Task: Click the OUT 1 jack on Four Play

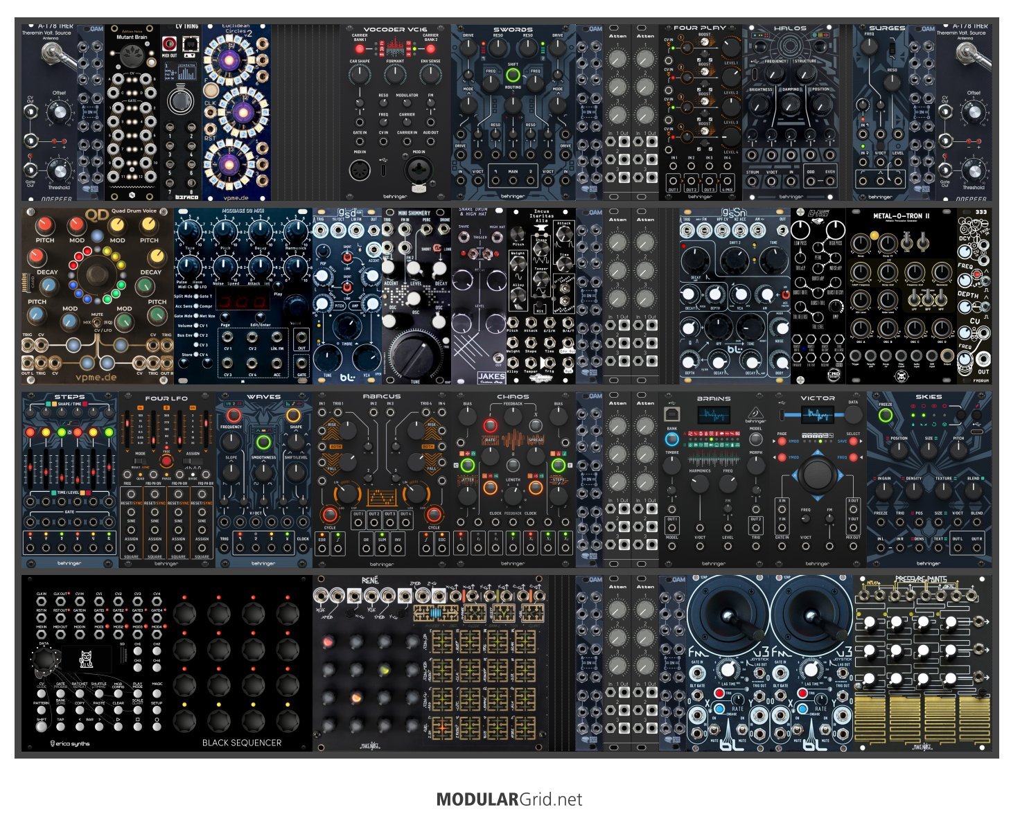Action: point(674,182)
